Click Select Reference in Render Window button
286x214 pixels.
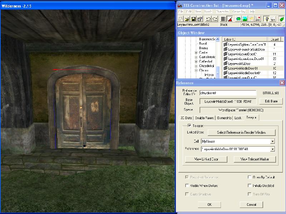tap(241, 132)
